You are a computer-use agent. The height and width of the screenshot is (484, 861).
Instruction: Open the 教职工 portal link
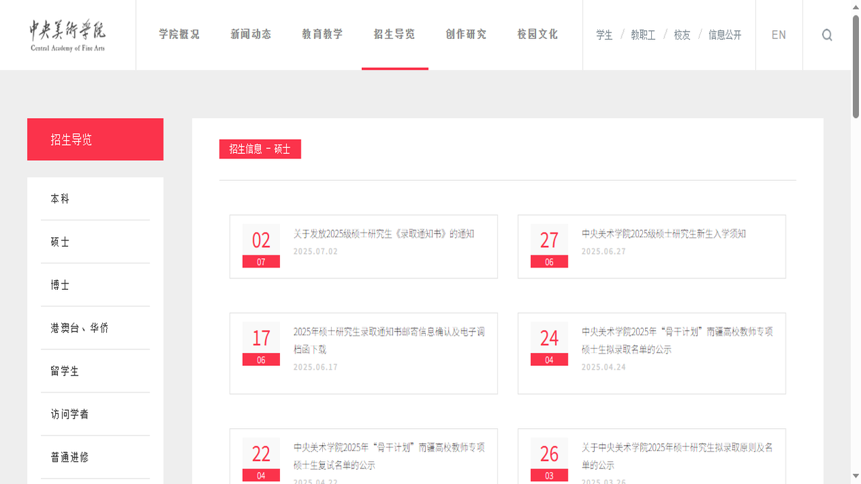tap(642, 35)
